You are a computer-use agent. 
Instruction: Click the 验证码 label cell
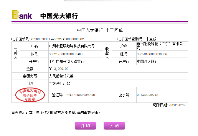coord(57,95)
